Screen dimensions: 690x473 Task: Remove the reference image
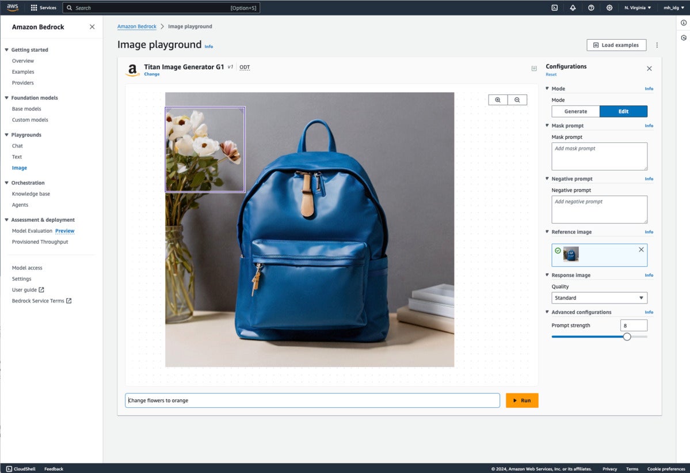[x=641, y=249]
